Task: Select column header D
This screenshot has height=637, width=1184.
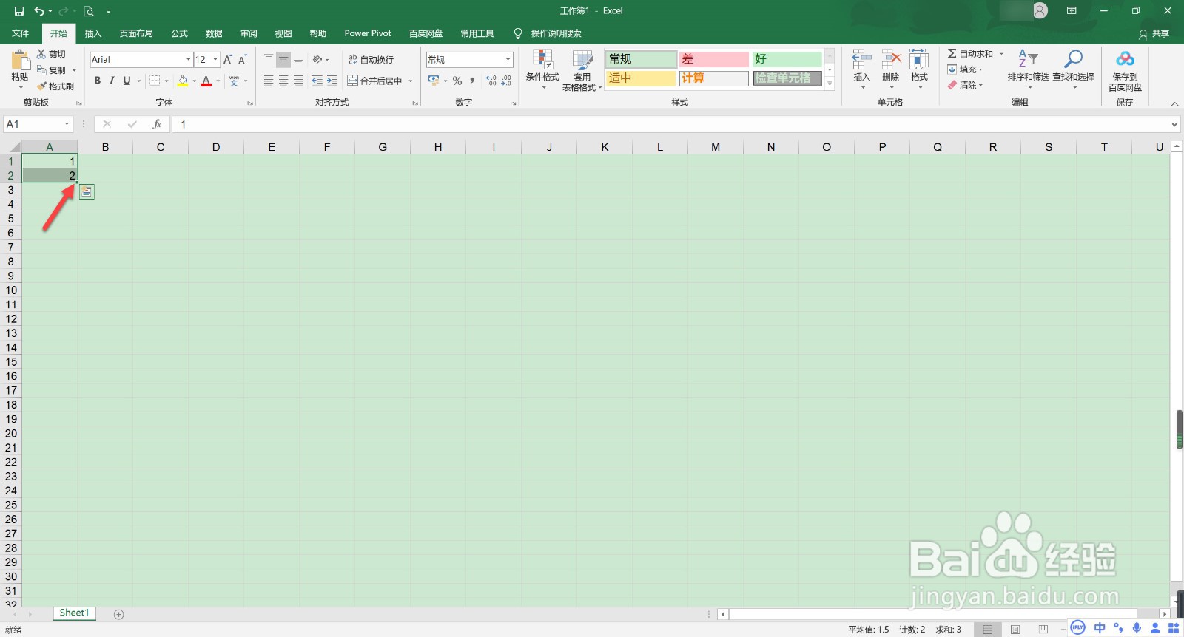Action: pos(216,147)
